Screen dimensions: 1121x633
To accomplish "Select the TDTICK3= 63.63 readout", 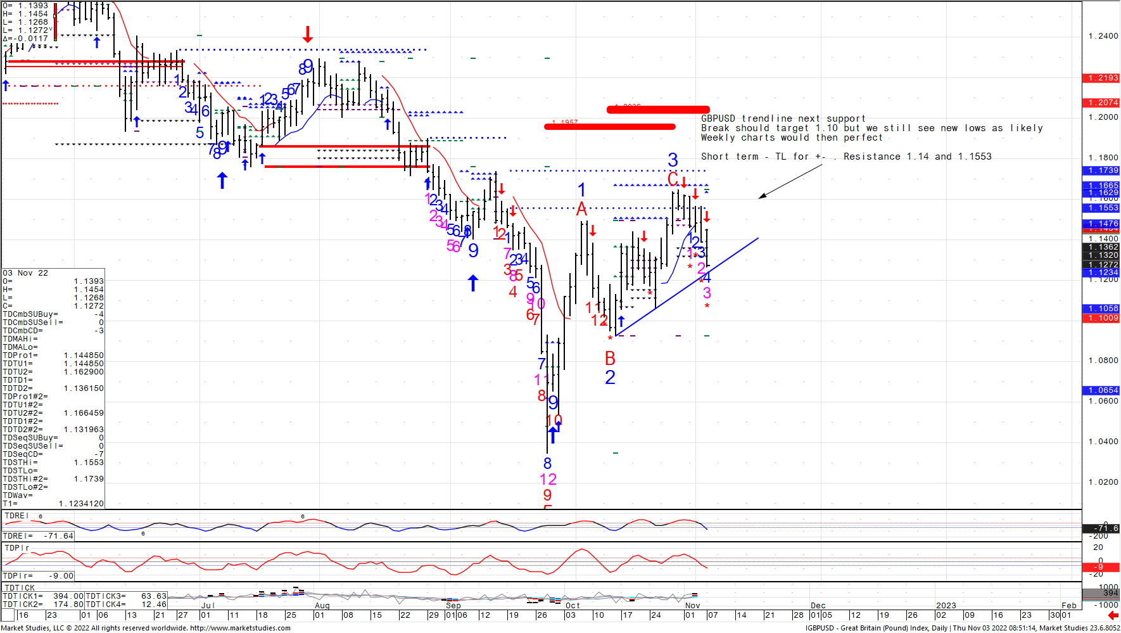I will 126,596.
